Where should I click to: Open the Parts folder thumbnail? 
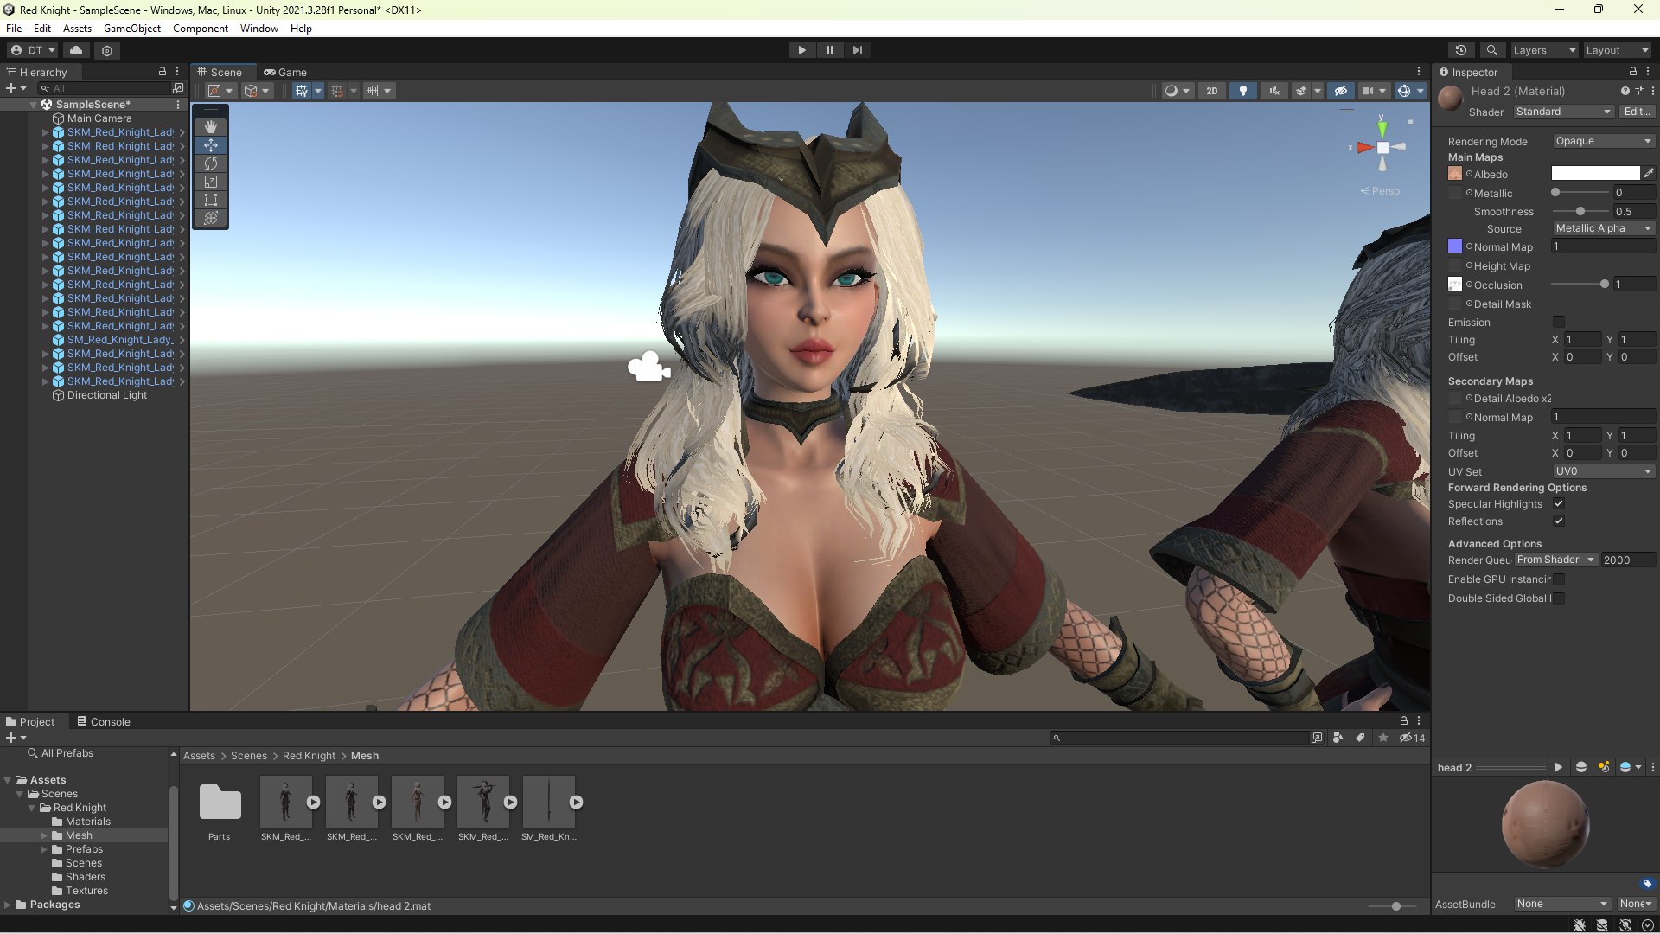pyautogui.click(x=220, y=803)
